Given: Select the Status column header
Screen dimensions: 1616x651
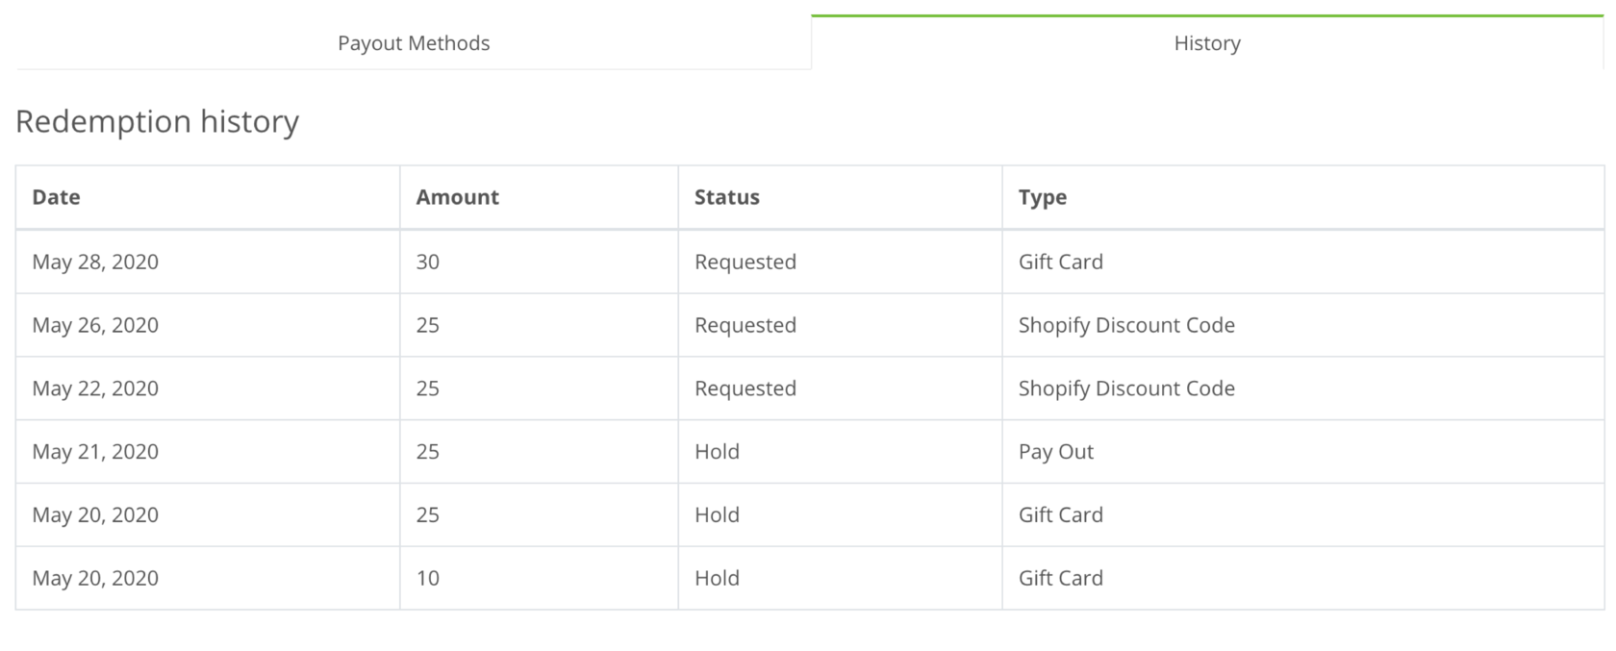Looking at the screenshot, I should (726, 197).
